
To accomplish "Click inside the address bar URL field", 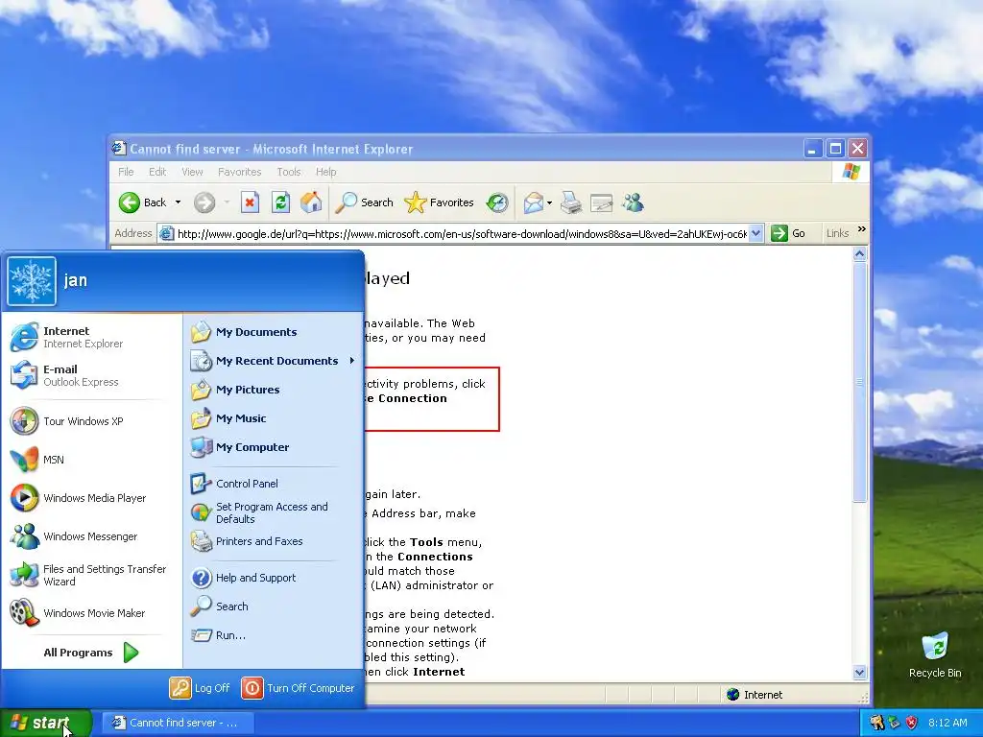I will coord(462,234).
